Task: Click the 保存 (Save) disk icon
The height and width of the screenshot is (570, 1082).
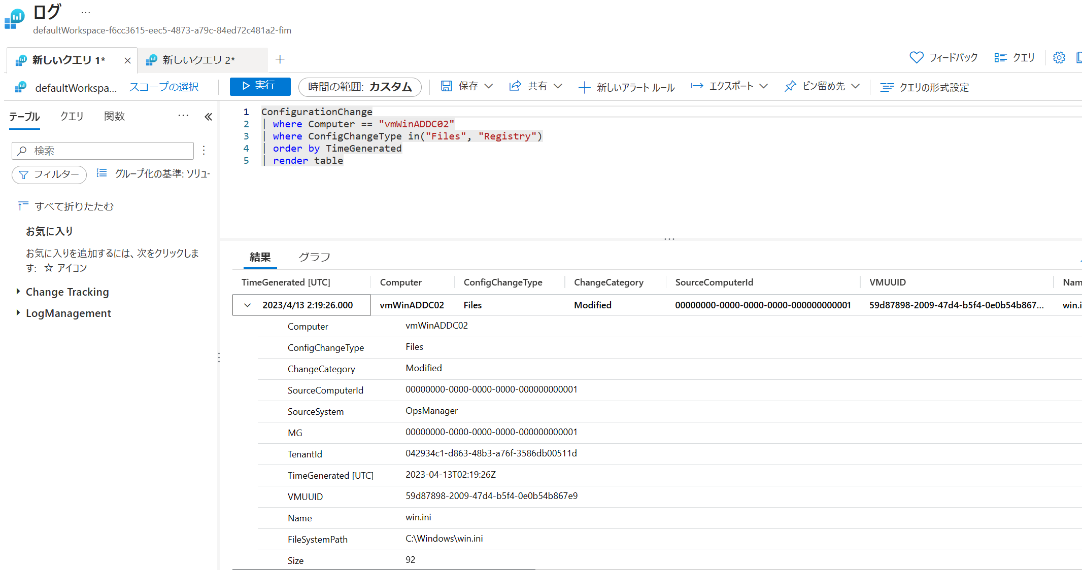Action: (x=446, y=86)
